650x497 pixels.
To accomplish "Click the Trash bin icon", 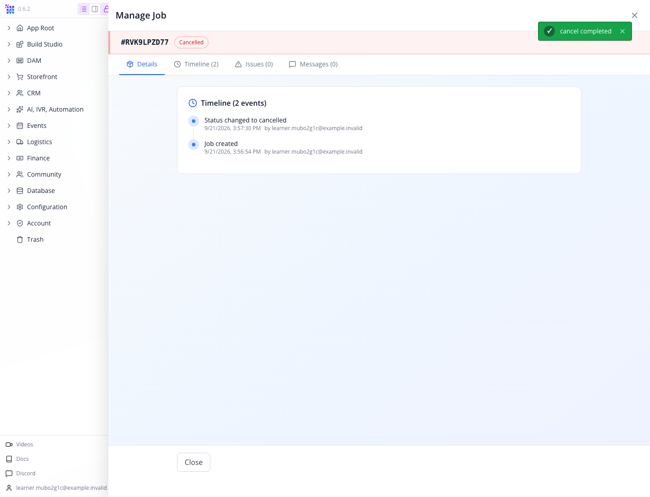I will pos(20,239).
